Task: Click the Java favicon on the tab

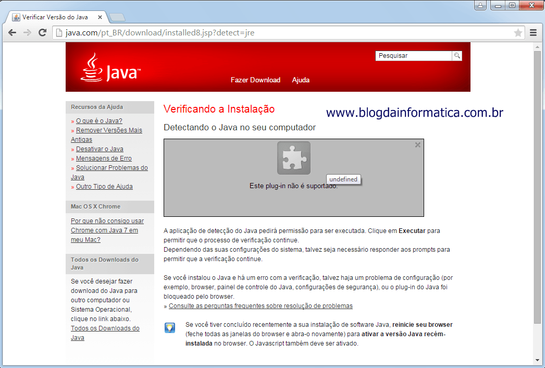Action: pyautogui.click(x=16, y=17)
